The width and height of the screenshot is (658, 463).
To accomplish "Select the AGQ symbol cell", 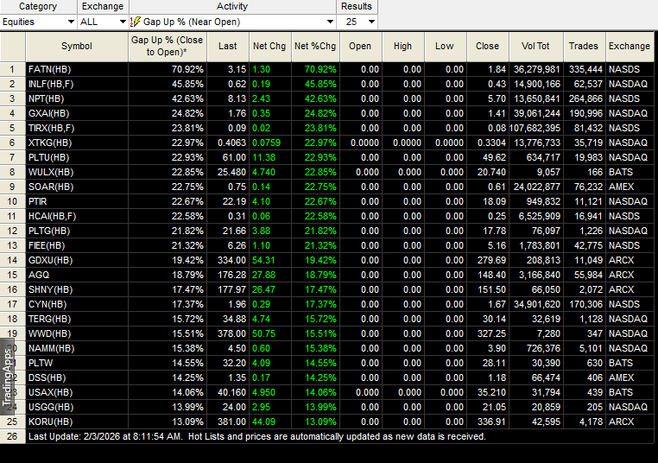I will tap(77, 275).
